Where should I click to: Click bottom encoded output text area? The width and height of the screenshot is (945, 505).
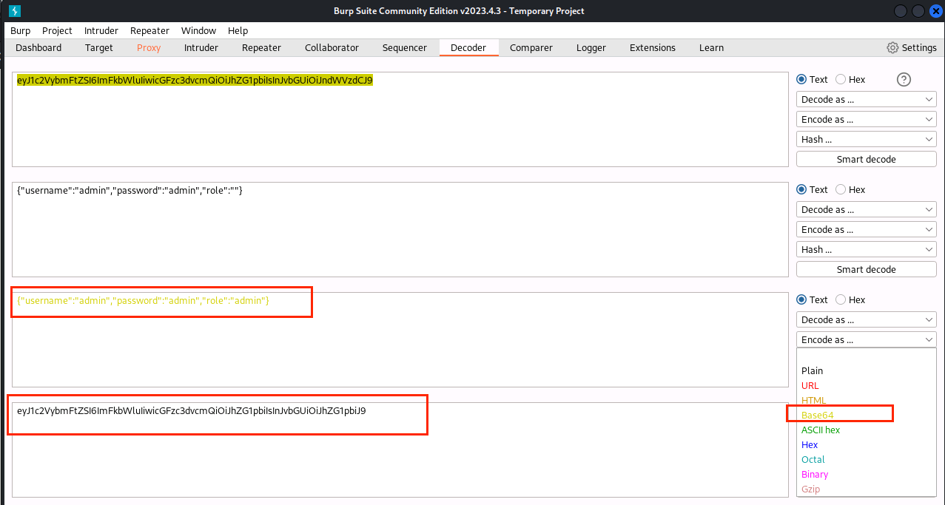400,450
